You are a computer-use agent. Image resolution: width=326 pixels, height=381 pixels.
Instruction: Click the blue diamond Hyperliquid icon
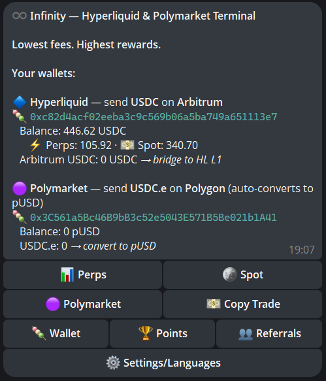click(20, 102)
